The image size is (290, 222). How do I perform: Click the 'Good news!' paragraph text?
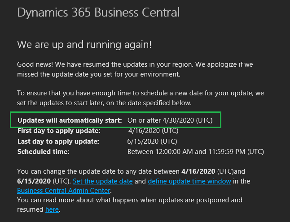[135, 69]
